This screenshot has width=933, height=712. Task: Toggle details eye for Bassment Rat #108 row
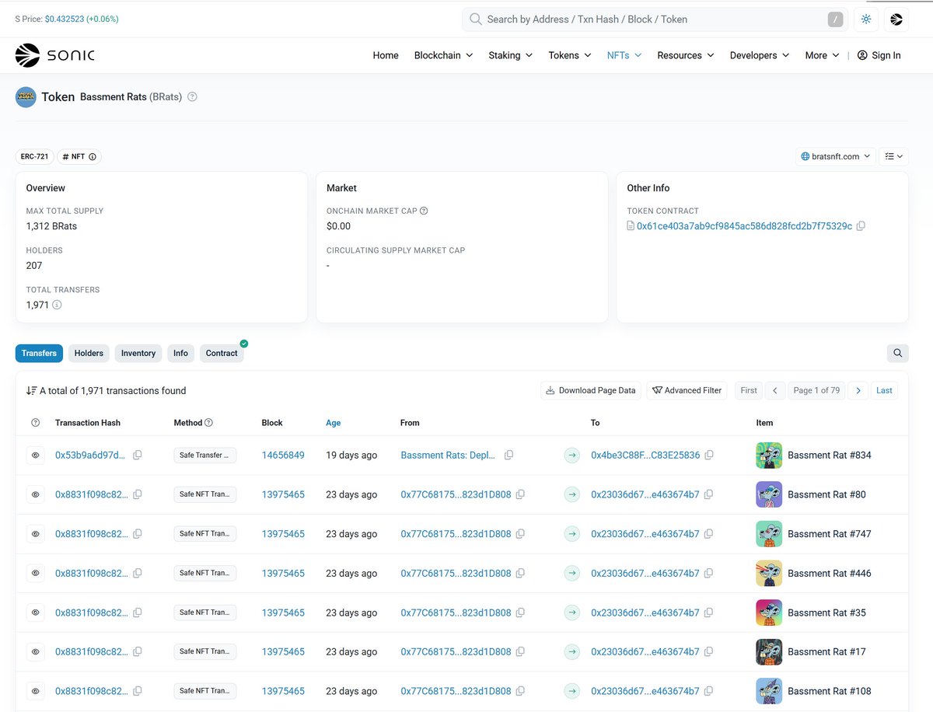[x=35, y=691]
